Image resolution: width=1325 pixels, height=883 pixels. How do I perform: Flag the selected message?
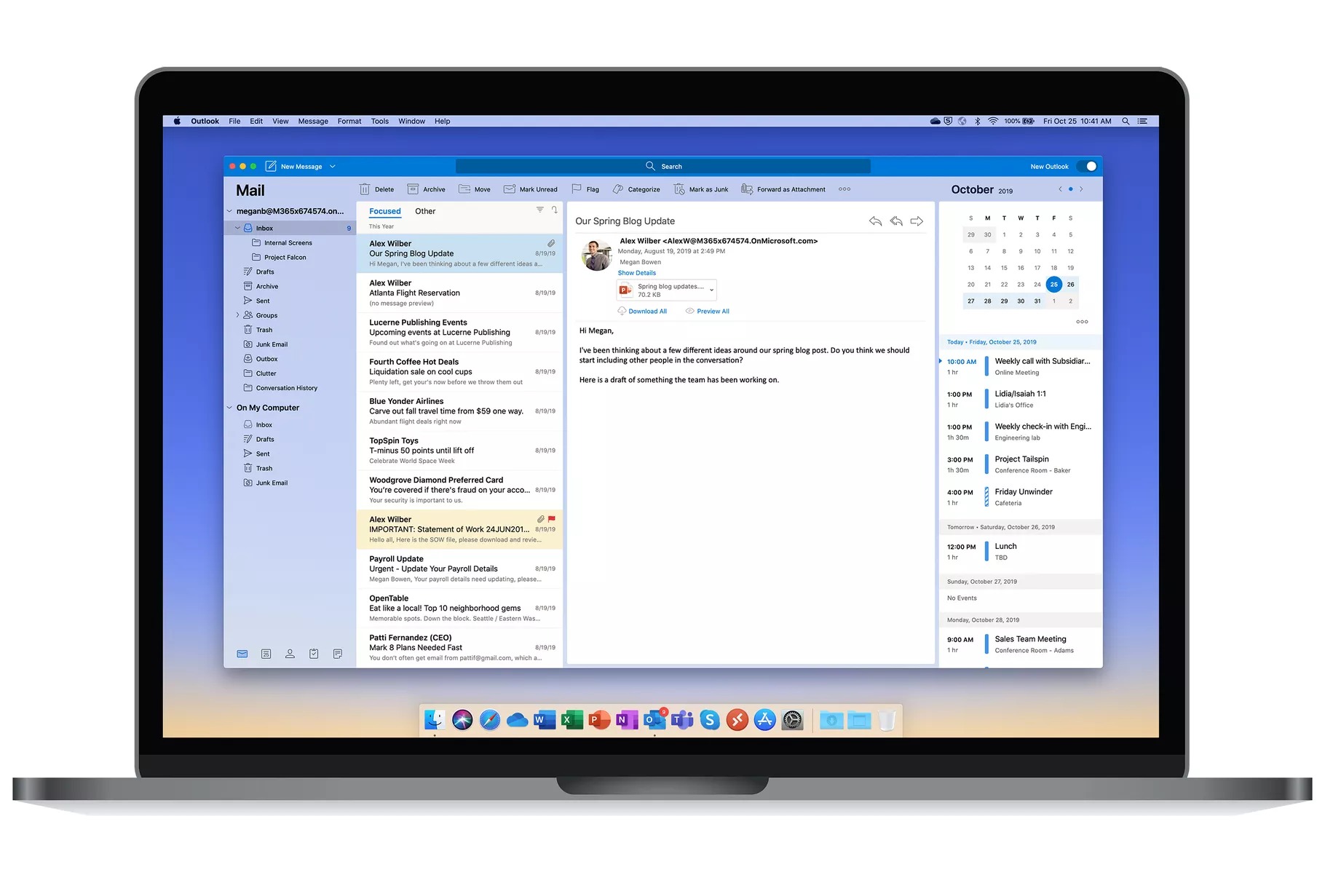pos(577,189)
